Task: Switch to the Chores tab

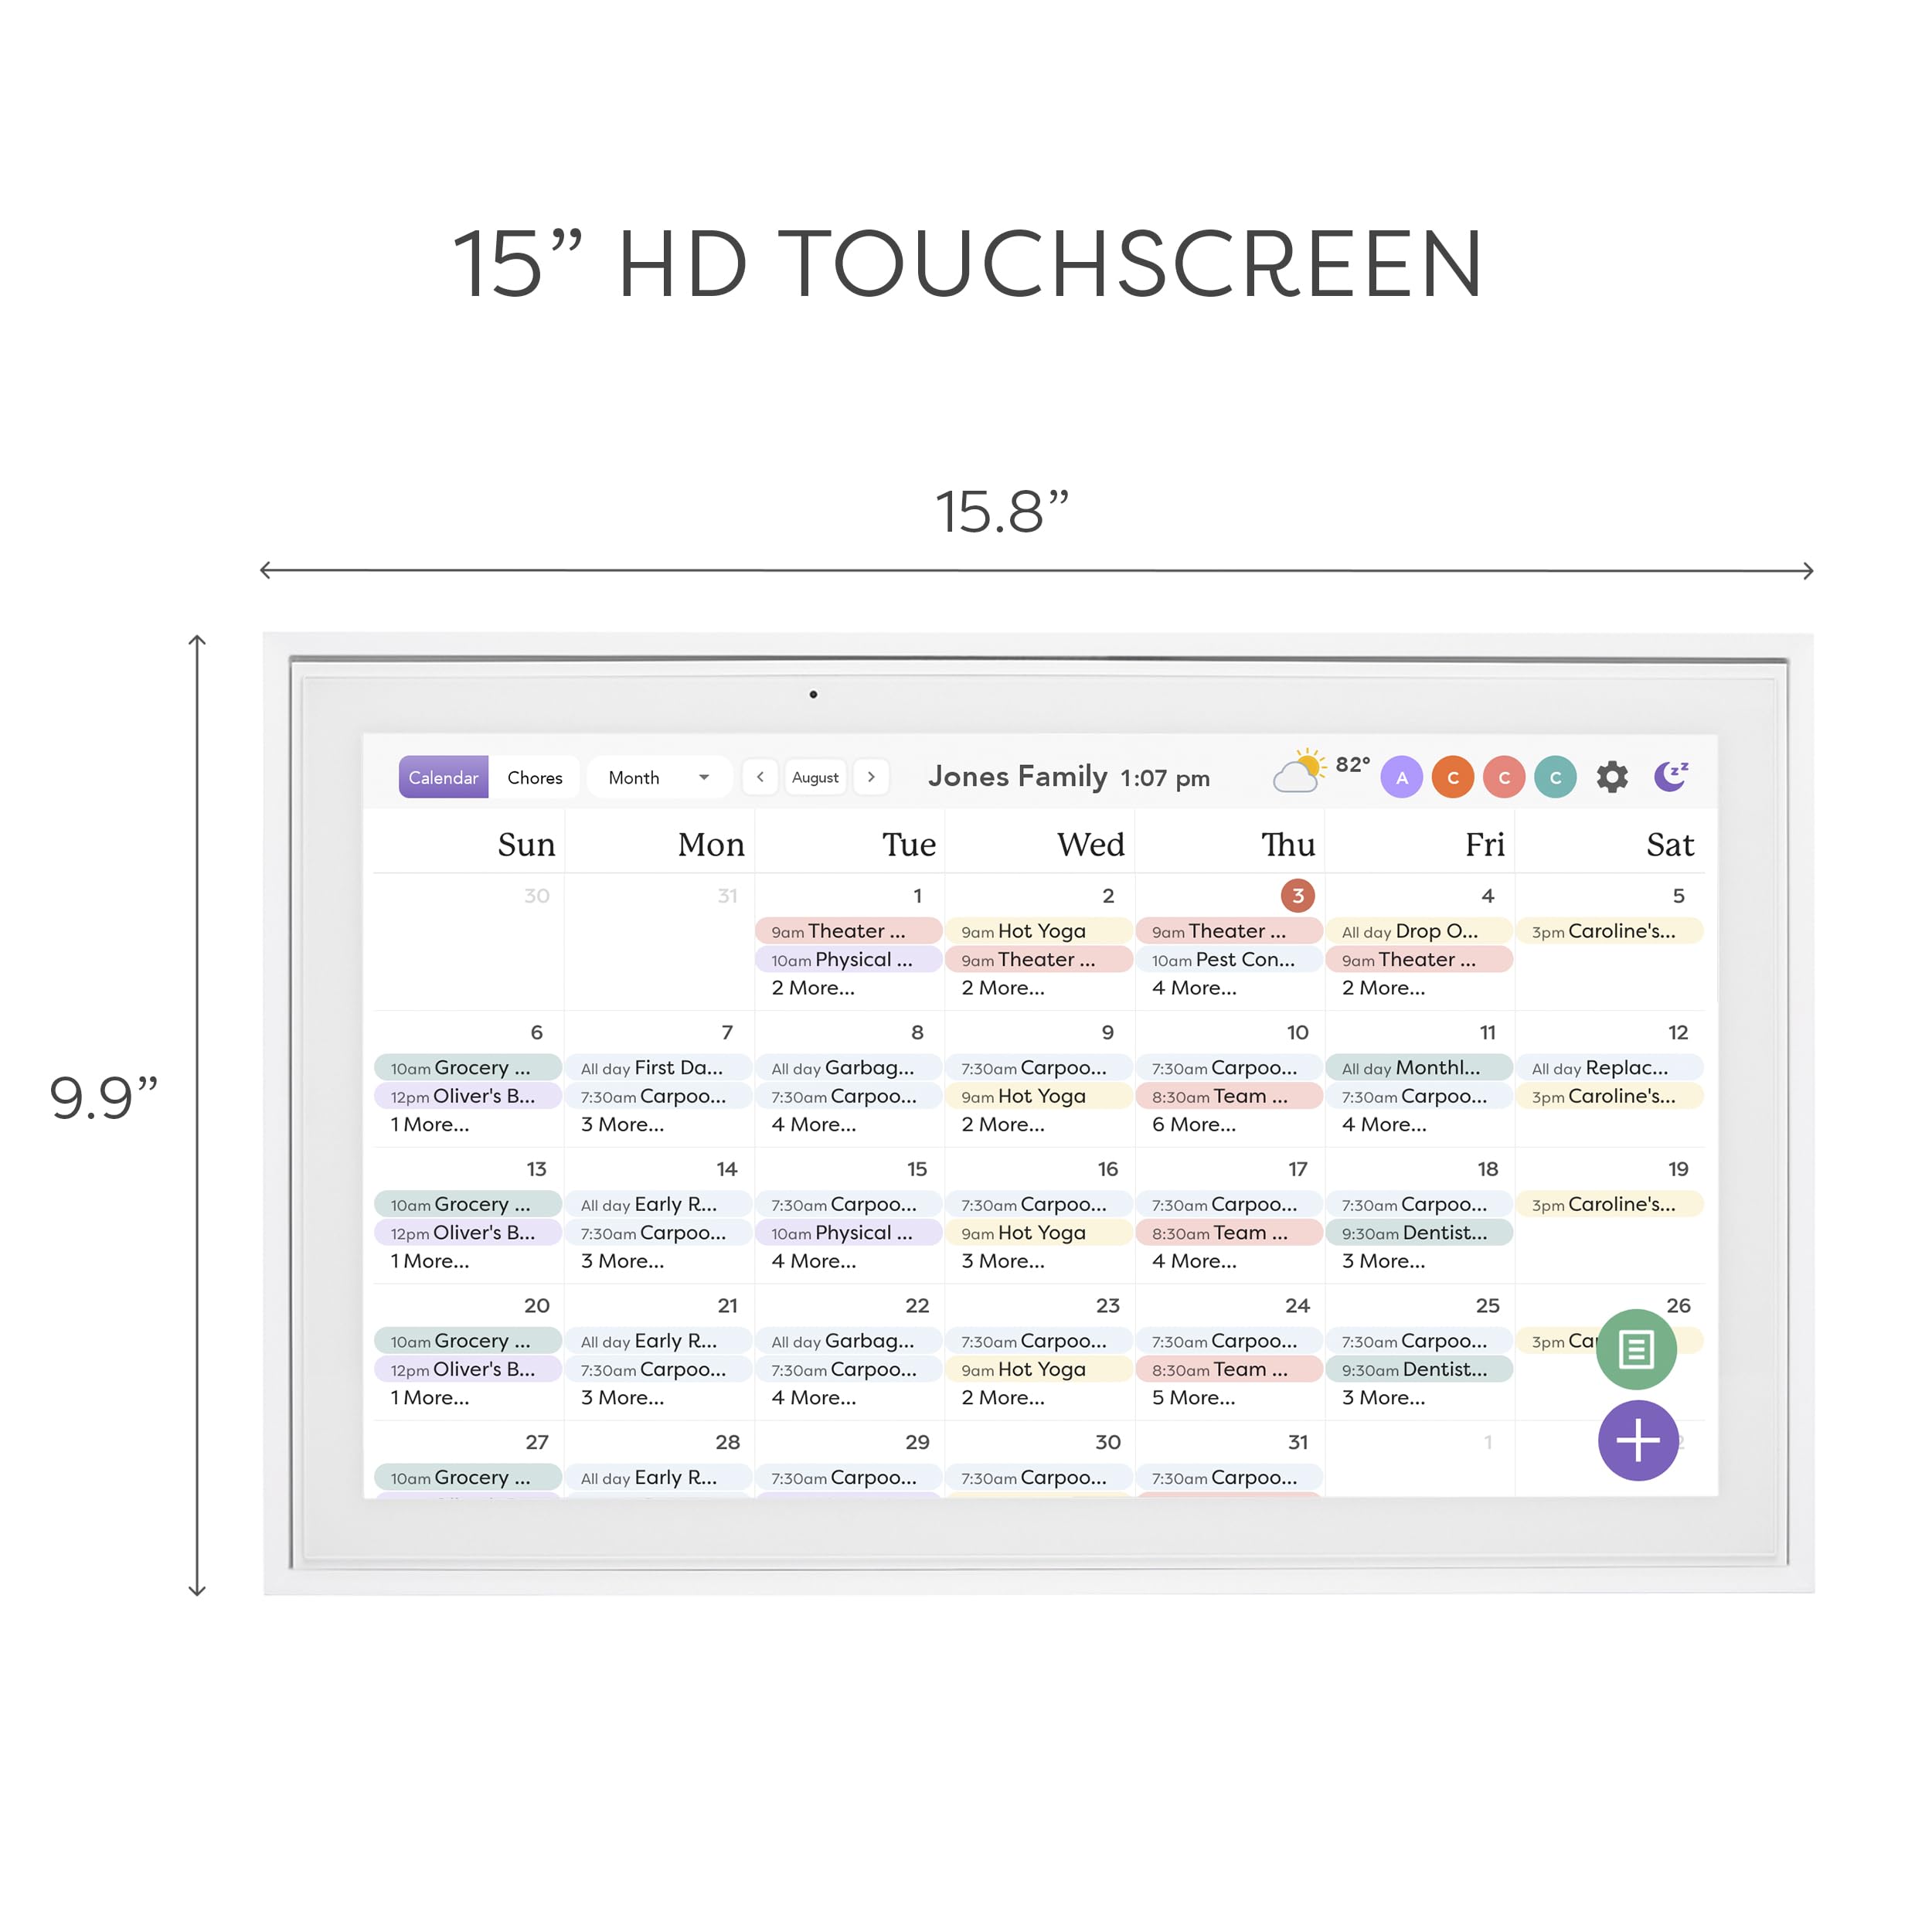Action: [539, 778]
